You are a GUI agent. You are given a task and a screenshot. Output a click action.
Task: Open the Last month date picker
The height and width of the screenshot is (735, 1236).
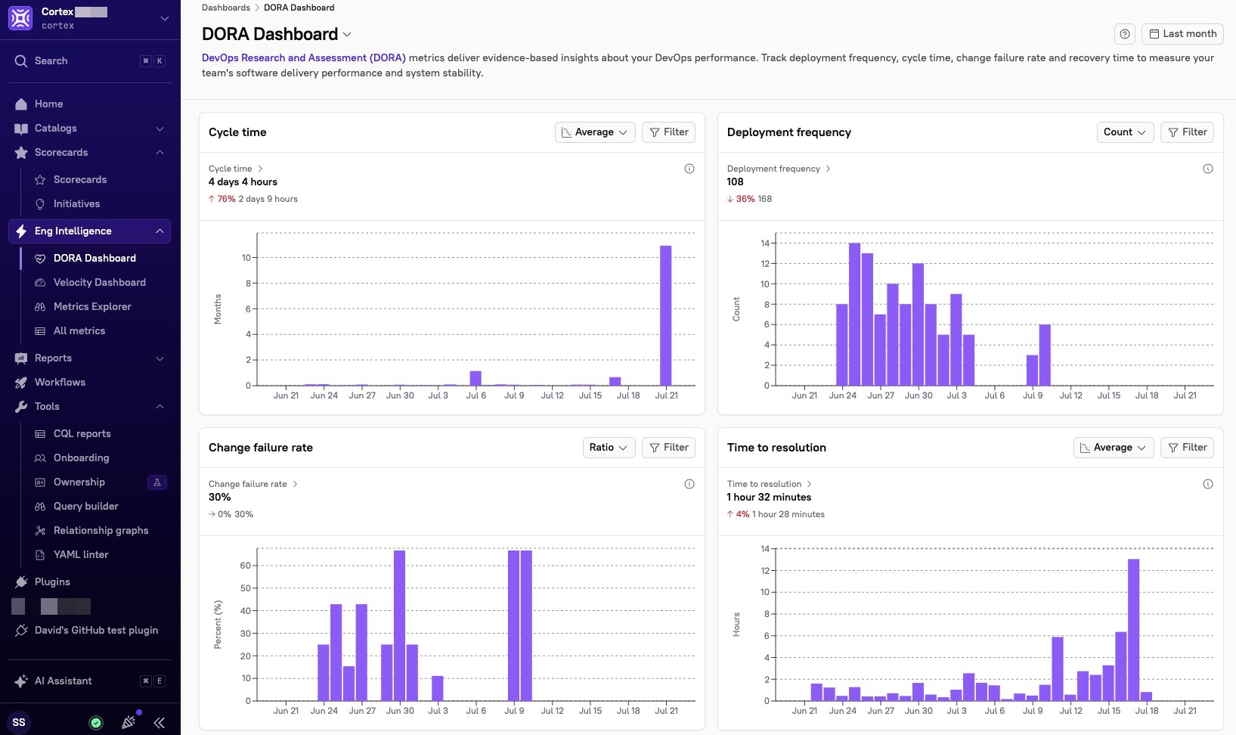pos(1183,33)
